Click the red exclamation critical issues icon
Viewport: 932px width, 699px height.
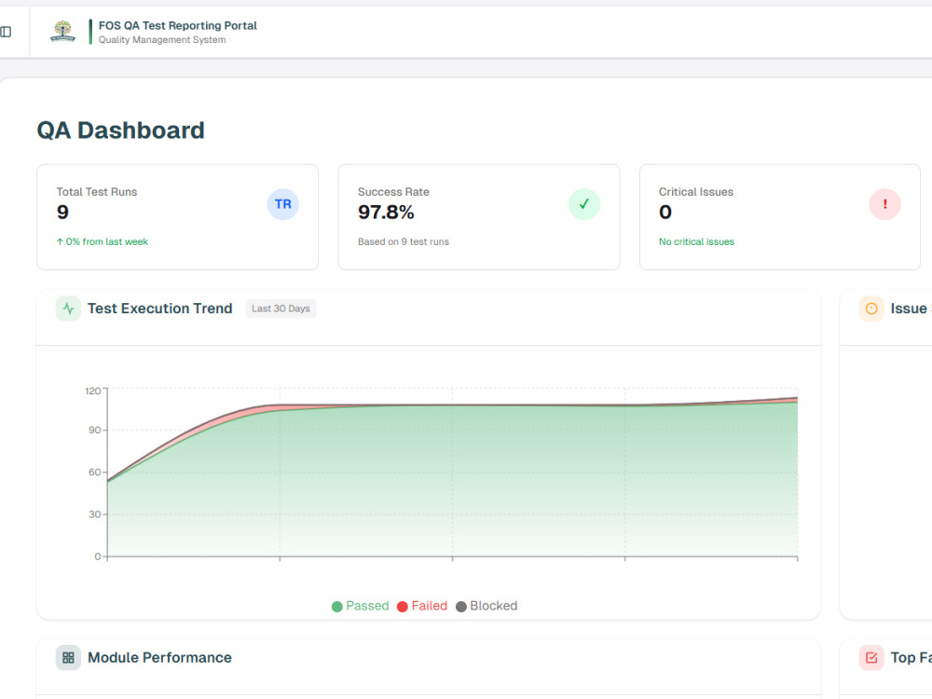coord(885,204)
